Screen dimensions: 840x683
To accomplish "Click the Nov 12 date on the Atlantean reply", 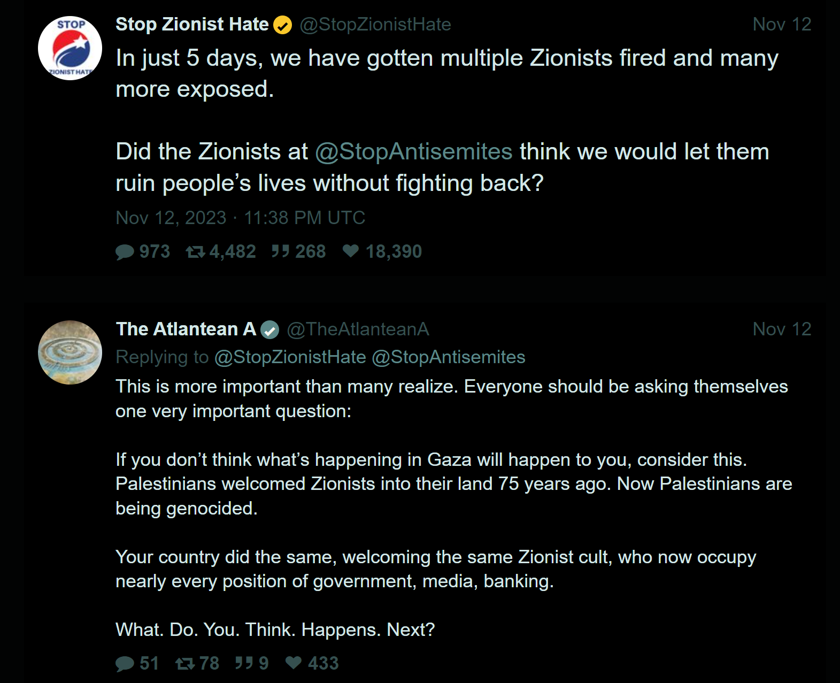I will [x=781, y=329].
